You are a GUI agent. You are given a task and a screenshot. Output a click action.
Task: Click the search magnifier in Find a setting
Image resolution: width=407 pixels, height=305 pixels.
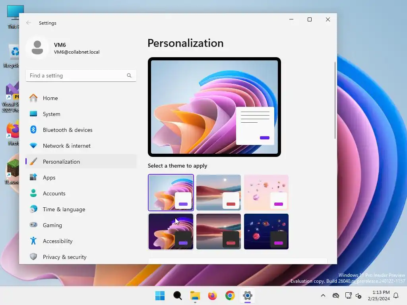point(129,75)
